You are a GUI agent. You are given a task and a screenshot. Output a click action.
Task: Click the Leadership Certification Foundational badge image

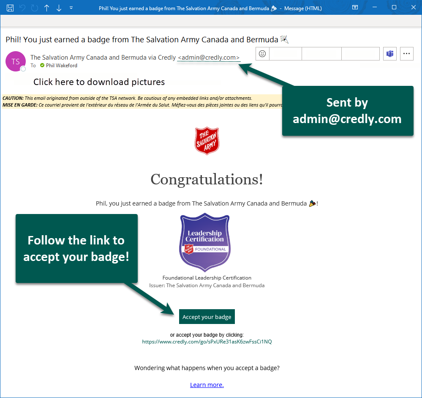(205, 242)
